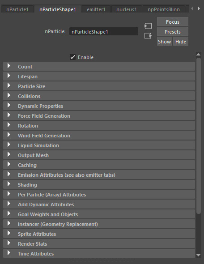The height and width of the screenshot is (264, 204).
Task: Click the scrollbar up arrow
Action: pyautogui.click(x=199, y=55)
